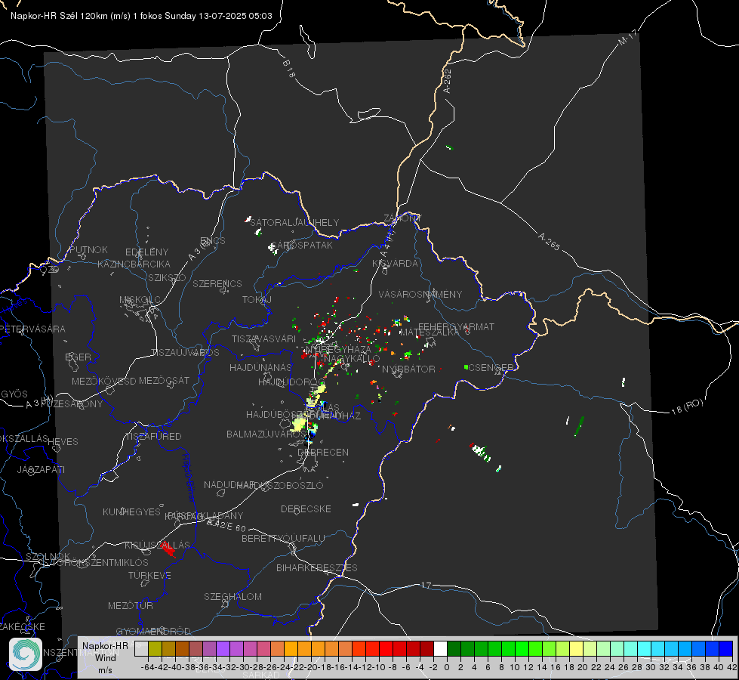739x680 pixels.
Task: Click the KUNHEGYES label
Action: click(131, 512)
